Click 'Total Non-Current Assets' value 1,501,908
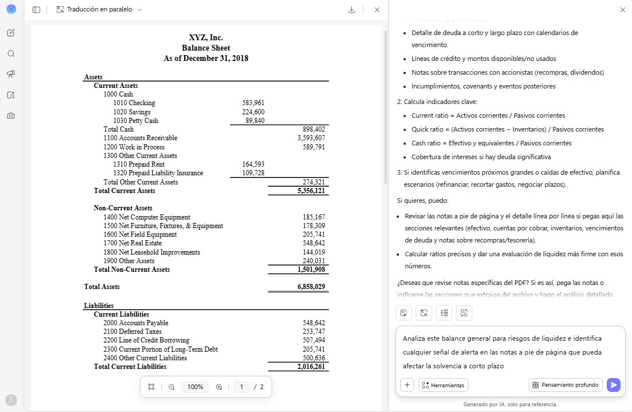This screenshot has height=412, width=632. pyautogui.click(x=311, y=269)
